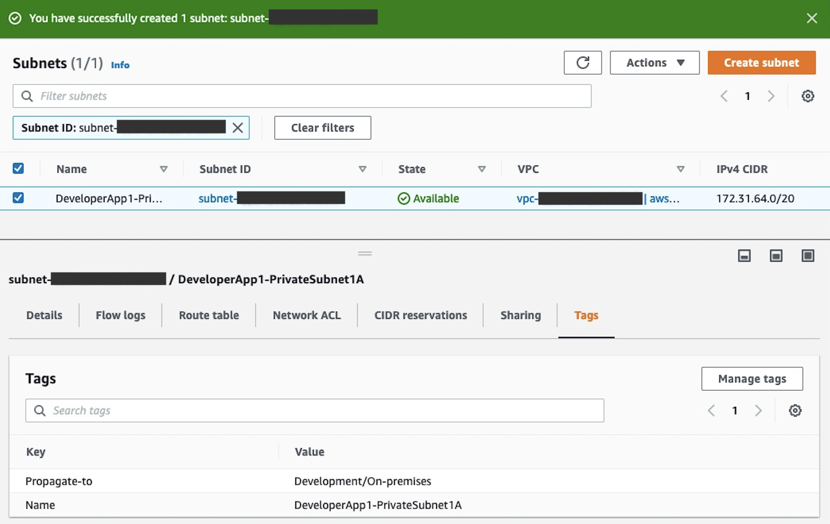
Task: Open the Tags section settings gear
Action: coord(795,410)
